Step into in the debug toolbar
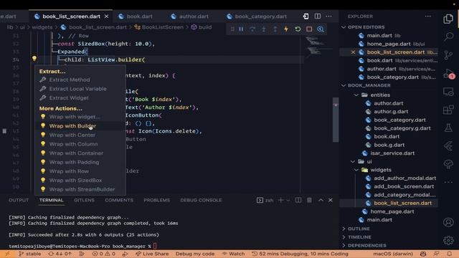The width and height of the screenshot is (459, 258). pos(264,29)
